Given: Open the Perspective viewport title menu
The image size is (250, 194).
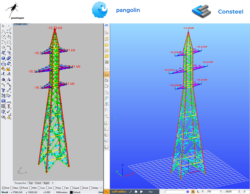Looking at the screenshot, I should click(x=21, y=24).
